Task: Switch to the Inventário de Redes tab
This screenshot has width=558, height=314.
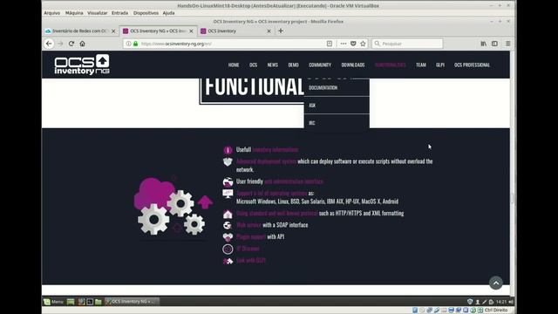Action: pyautogui.click(x=79, y=31)
